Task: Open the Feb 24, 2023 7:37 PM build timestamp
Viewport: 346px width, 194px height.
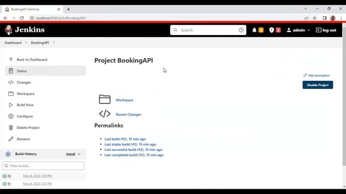Action: [37, 184]
